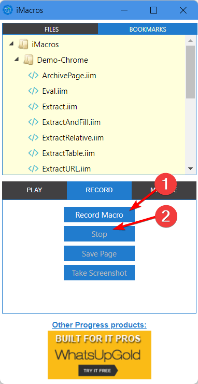Image resolution: width=198 pixels, height=384 pixels.
Task: Click the code icon beside ArchivePage.iim
Action: coord(33,76)
